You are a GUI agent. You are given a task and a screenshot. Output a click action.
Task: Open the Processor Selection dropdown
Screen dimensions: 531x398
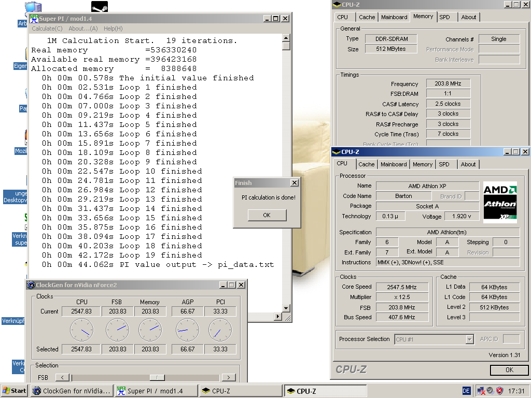pyautogui.click(x=469, y=339)
